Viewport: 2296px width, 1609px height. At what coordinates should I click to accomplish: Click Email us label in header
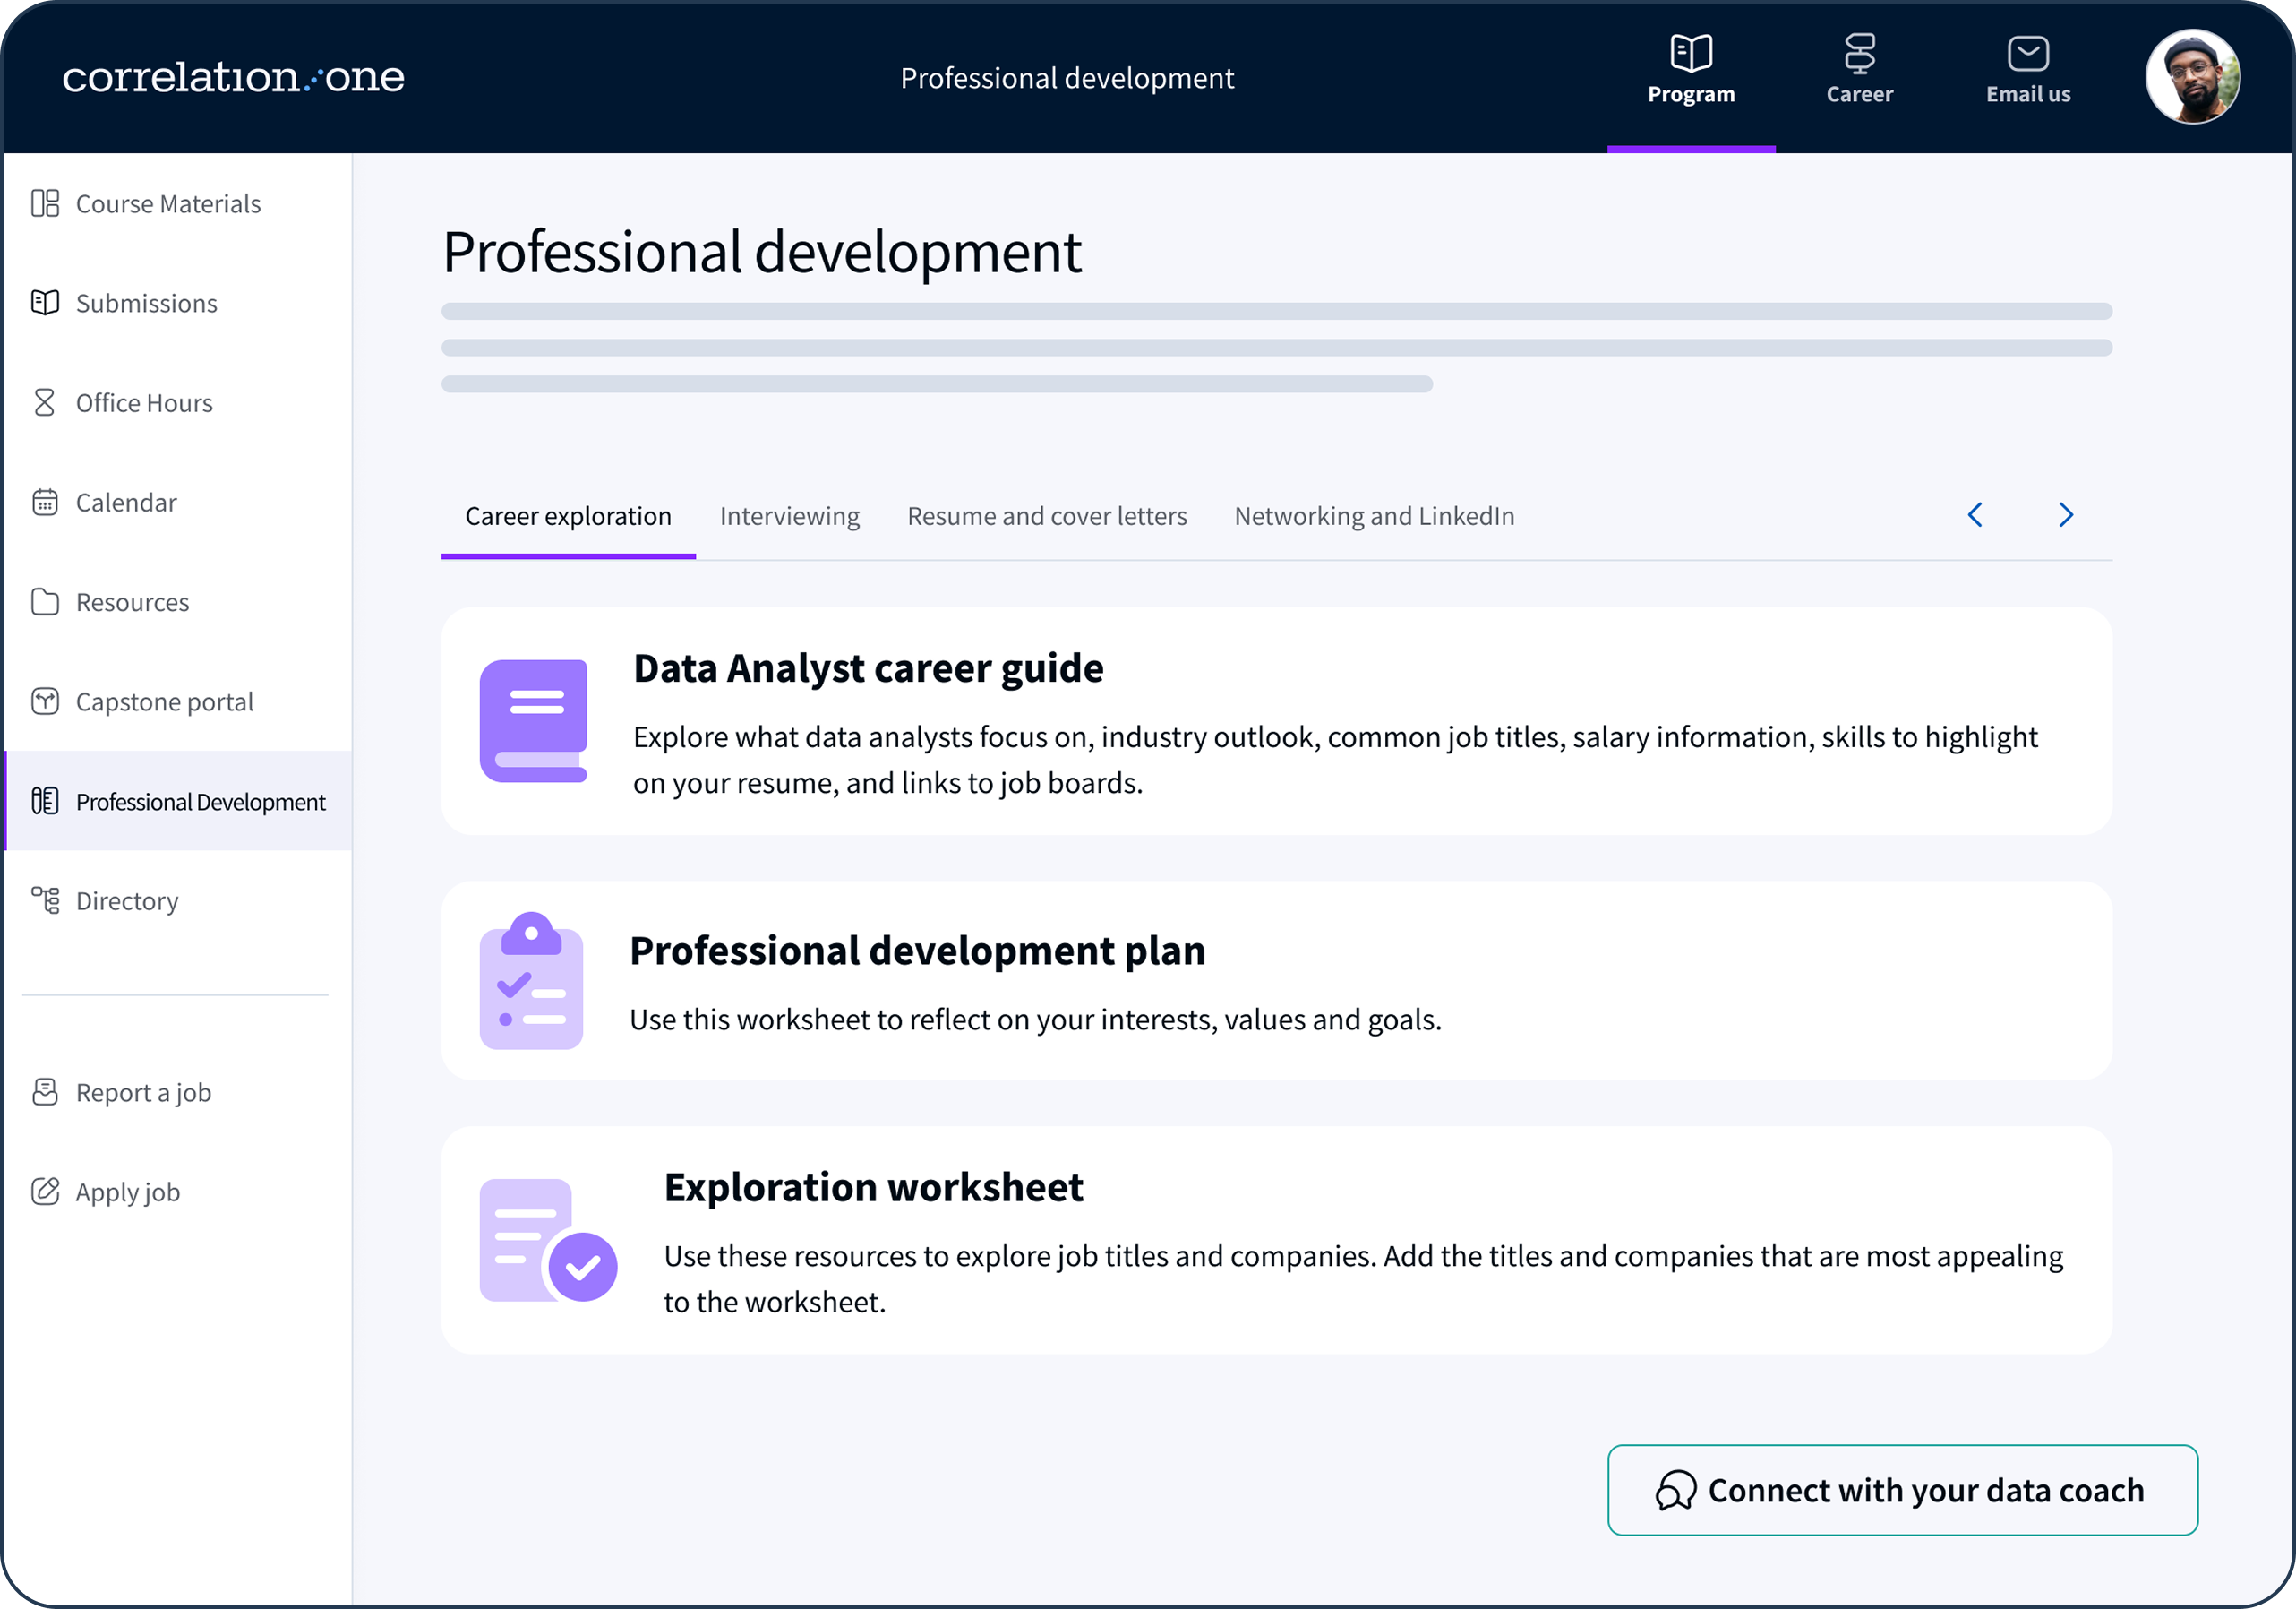[2028, 94]
